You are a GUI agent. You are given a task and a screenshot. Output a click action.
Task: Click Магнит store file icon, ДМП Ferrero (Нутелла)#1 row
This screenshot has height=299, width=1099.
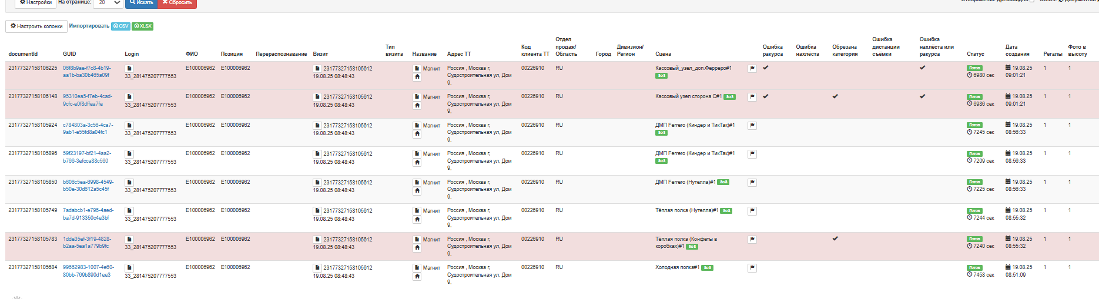click(417, 182)
